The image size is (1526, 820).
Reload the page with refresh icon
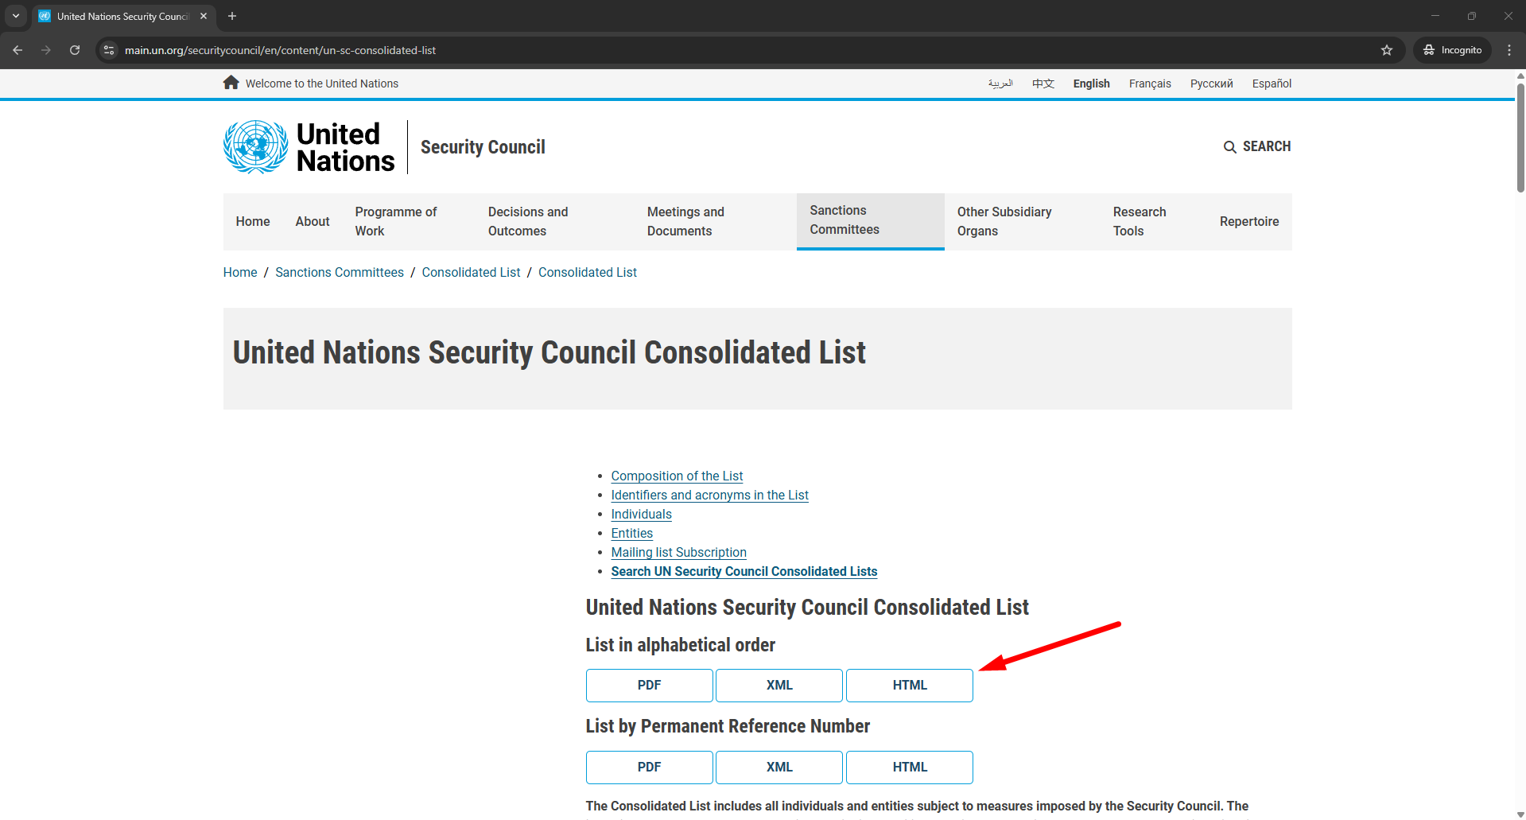[x=75, y=50]
